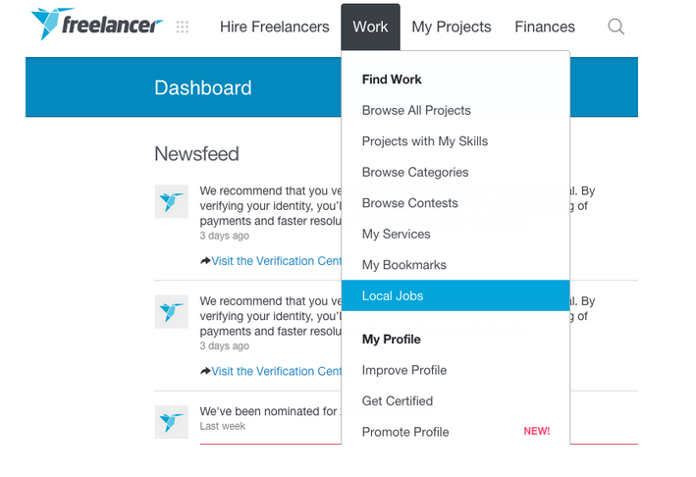Click the highlighted Local Jobs item
The width and height of the screenshot is (696, 477).
click(x=393, y=296)
